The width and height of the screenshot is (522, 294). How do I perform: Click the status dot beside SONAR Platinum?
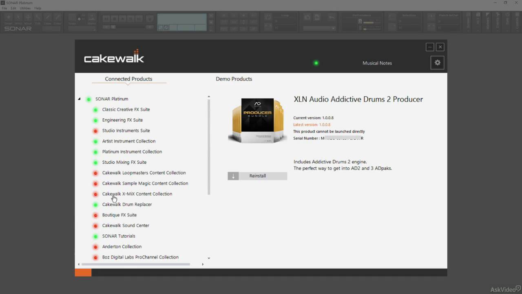88,99
